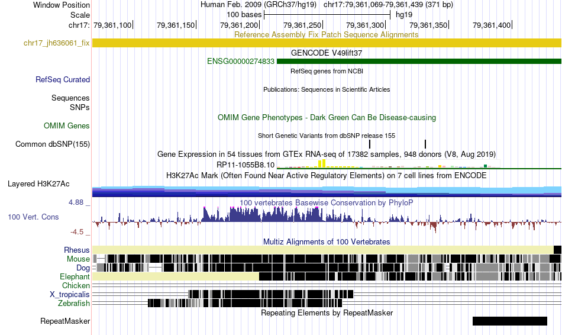
Task: Click the Sequences track label
Action: pos(70,98)
